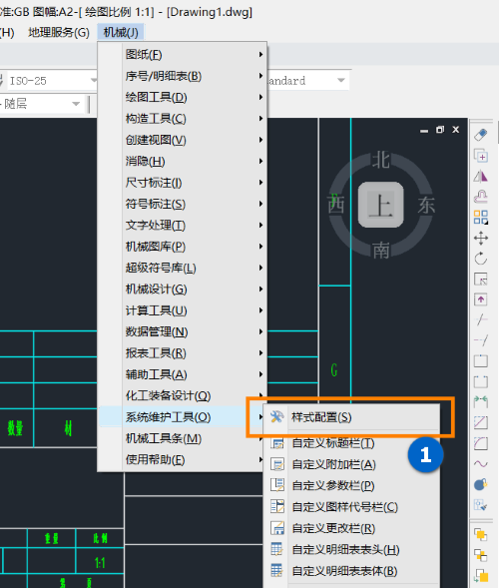
Task: Click 东 on the view compass
Action: [x=426, y=206]
